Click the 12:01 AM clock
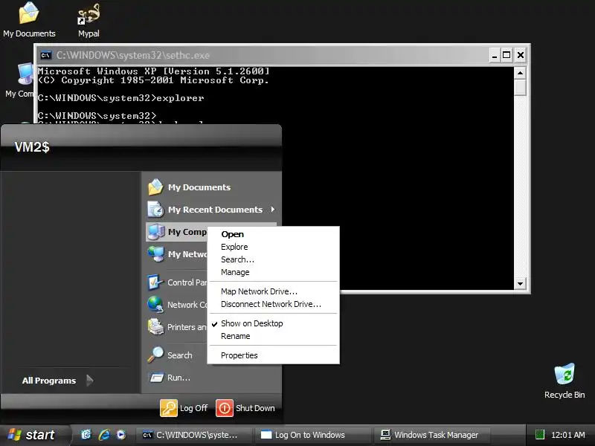The height and width of the screenshot is (446, 595). pyautogui.click(x=567, y=435)
